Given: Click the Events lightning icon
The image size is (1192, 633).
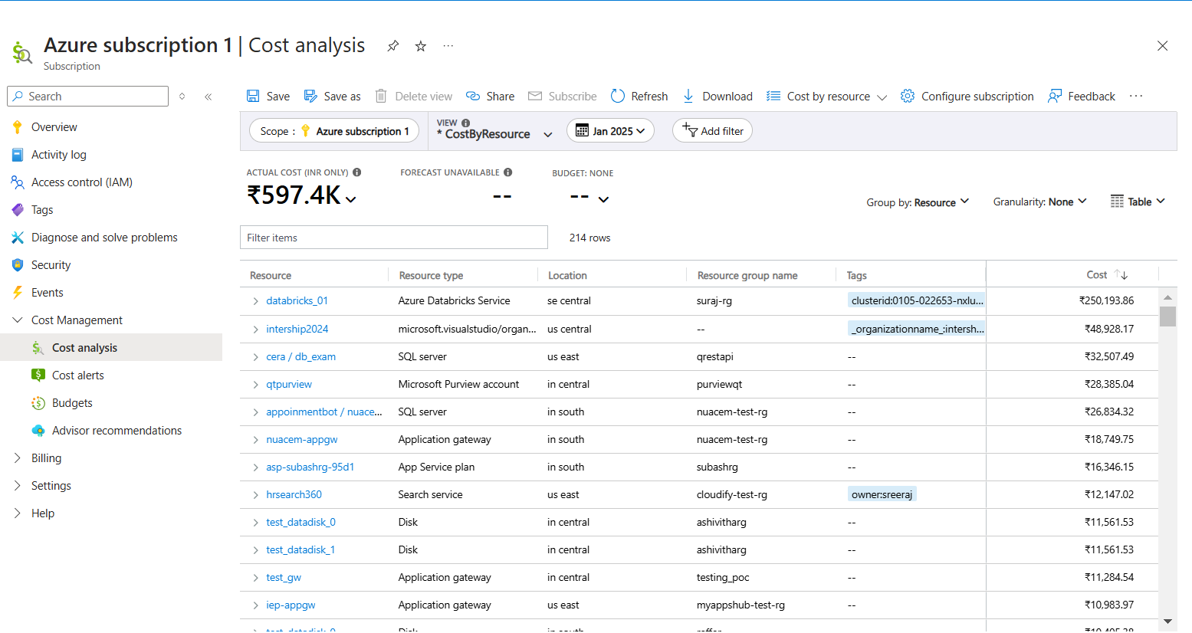Looking at the screenshot, I should (x=17, y=293).
